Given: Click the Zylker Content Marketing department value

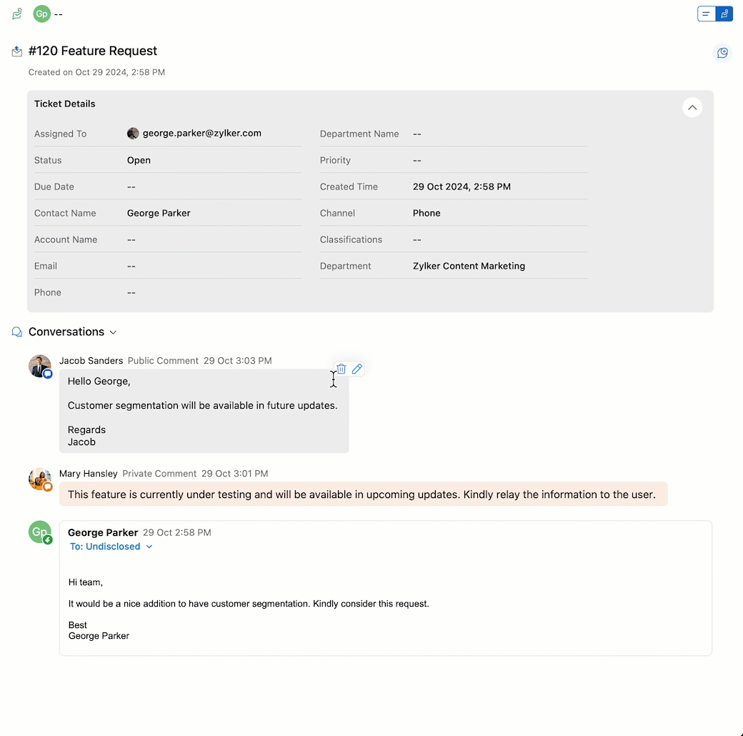Looking at the screenshot, I should click(x=469, y=266).
